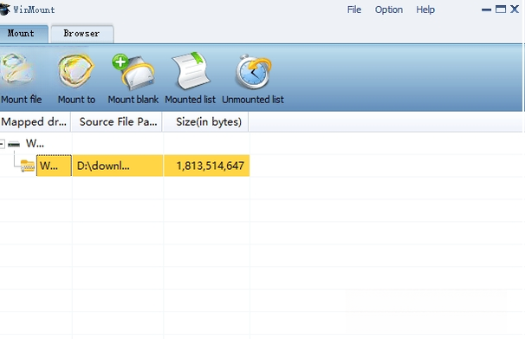
Task: Open the Help menu
Action: pyautogui.click(x=425, y=10)
